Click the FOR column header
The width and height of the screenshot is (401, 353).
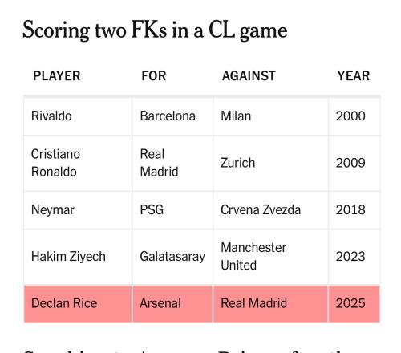coord(154,75)
